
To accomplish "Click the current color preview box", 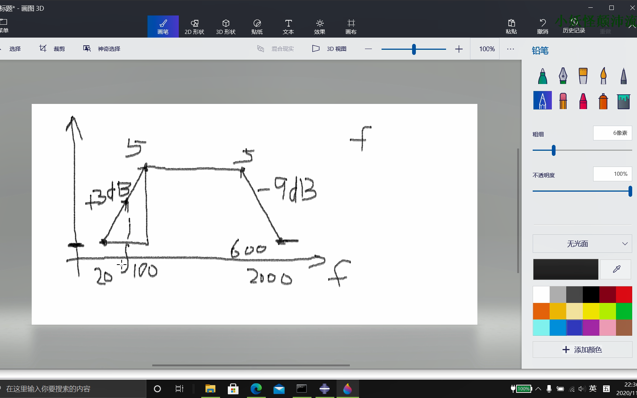I will 565,269.
